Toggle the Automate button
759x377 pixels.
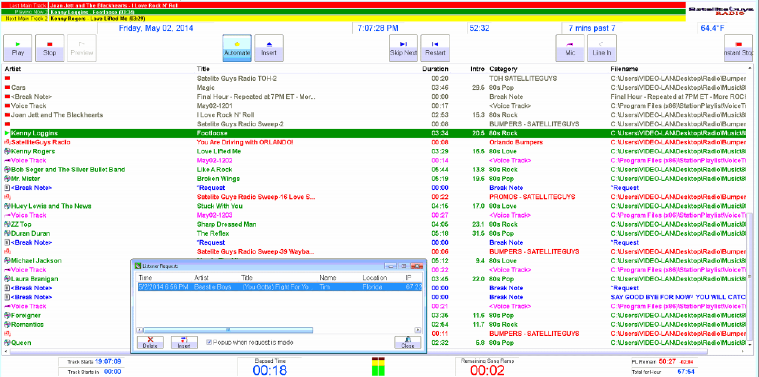[x=237, y=48]
